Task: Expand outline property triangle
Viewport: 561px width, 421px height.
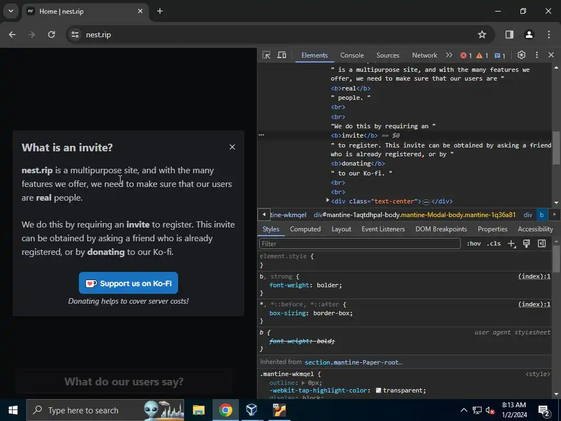Action: click(x=304, y=383)
